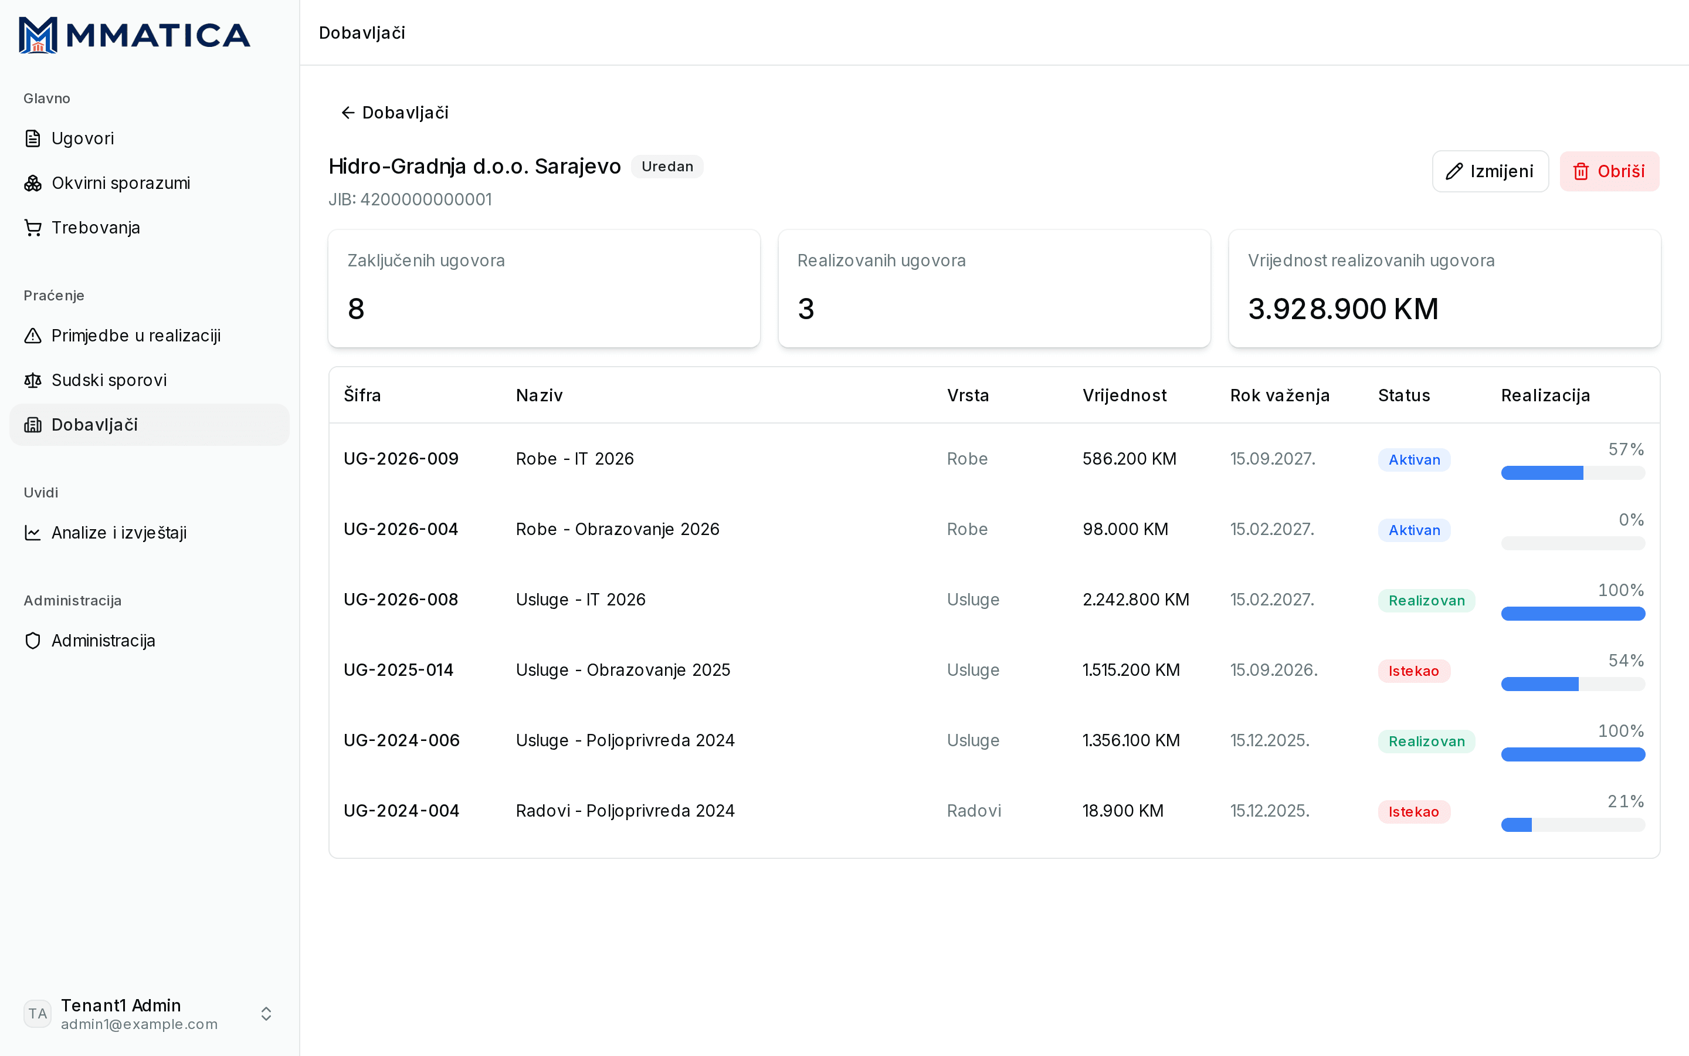Click the Vrijednost realizovanih ugovora card

pyautogui.click(x=1444, y=289)
